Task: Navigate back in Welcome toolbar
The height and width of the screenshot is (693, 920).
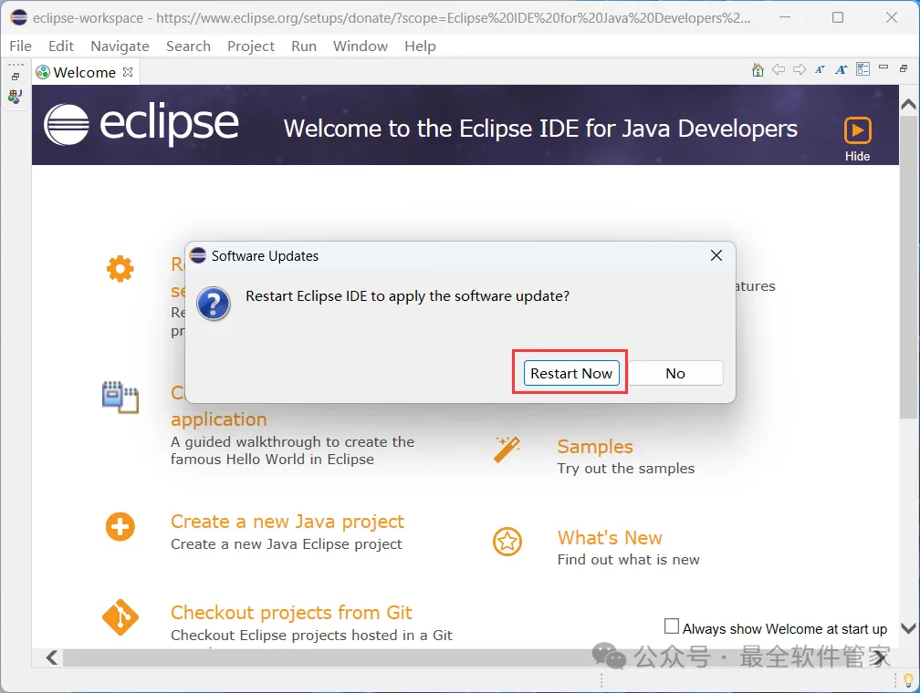Action: (x=779, y=70)
